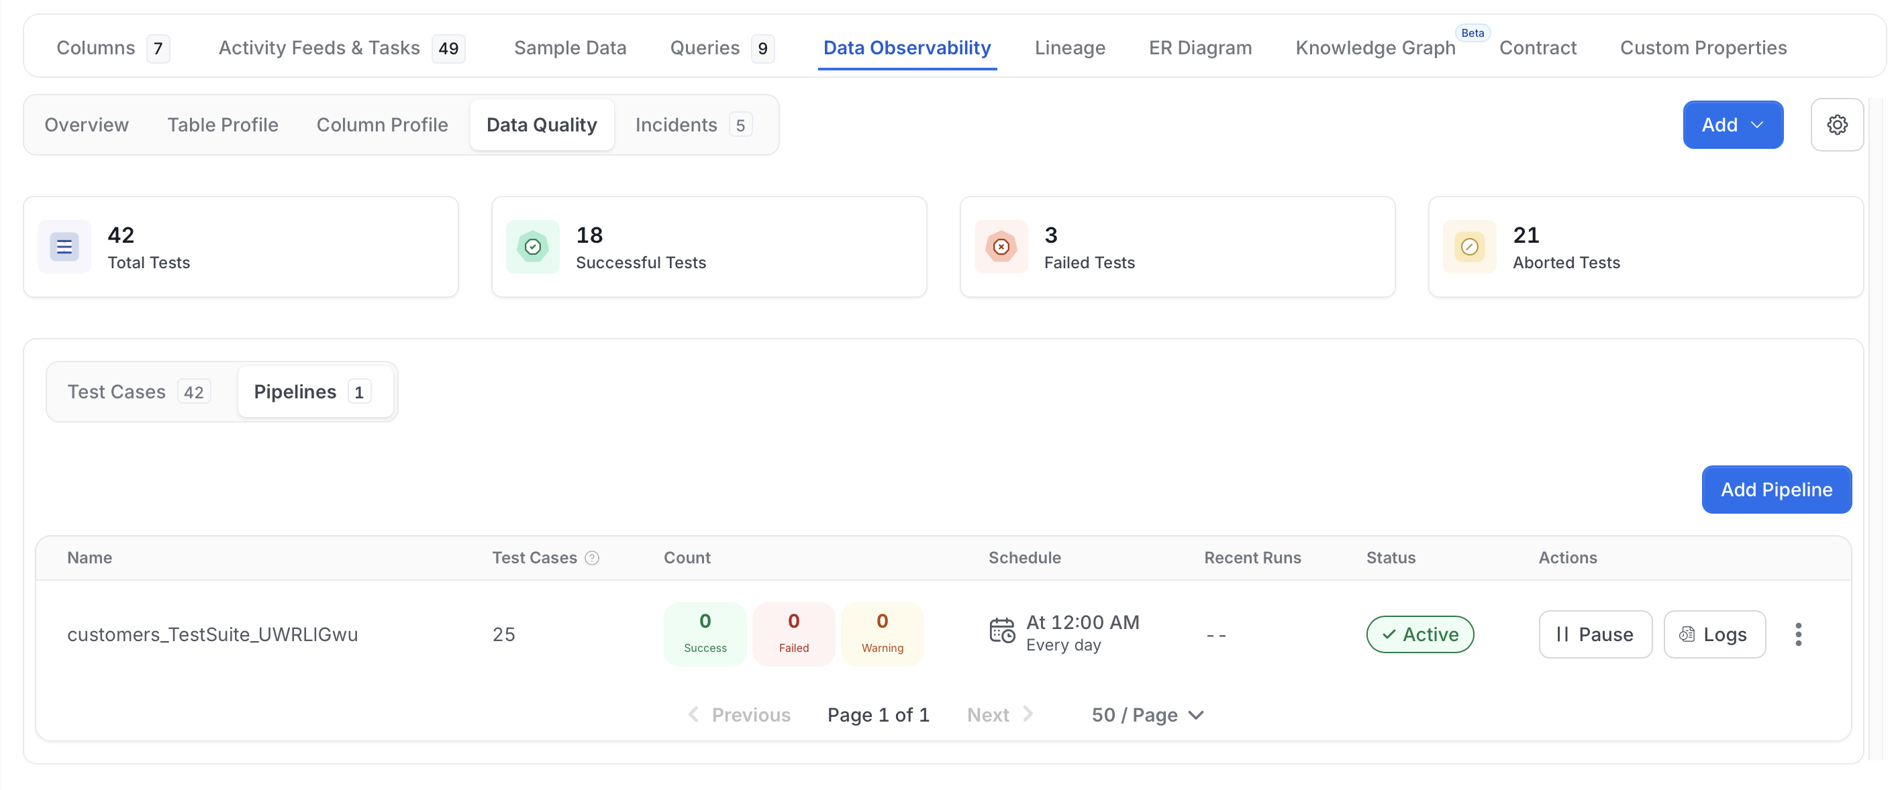1898x790 pixels.
Task: Switch to the Overview sub-tab
Action: point(87,125)
